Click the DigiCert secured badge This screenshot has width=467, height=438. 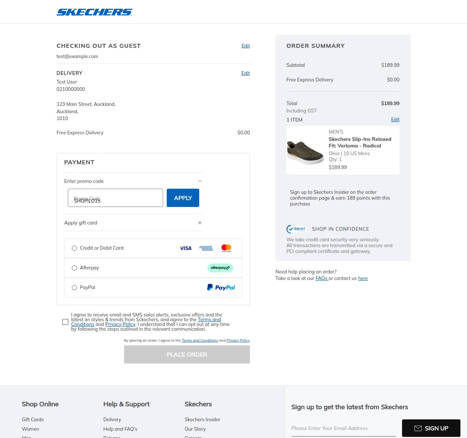coord(297,229)
